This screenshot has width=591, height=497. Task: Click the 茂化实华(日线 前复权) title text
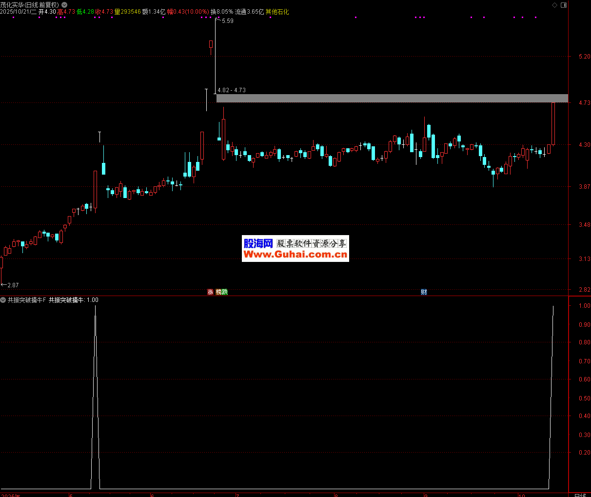point(29,5)
